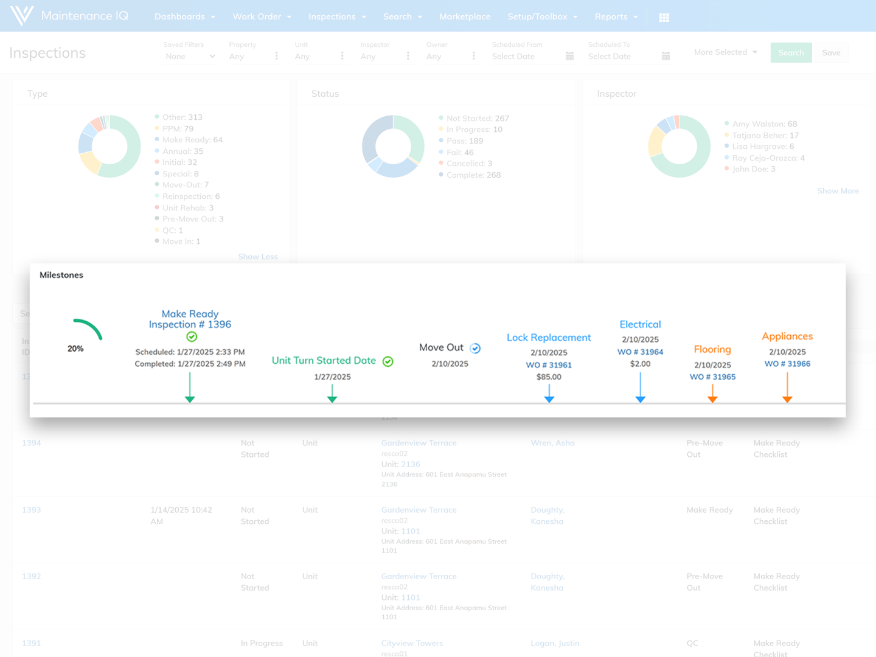Open work order WO # 31961 link
This screenshot has height=657, width=876.
pos(549,365)
